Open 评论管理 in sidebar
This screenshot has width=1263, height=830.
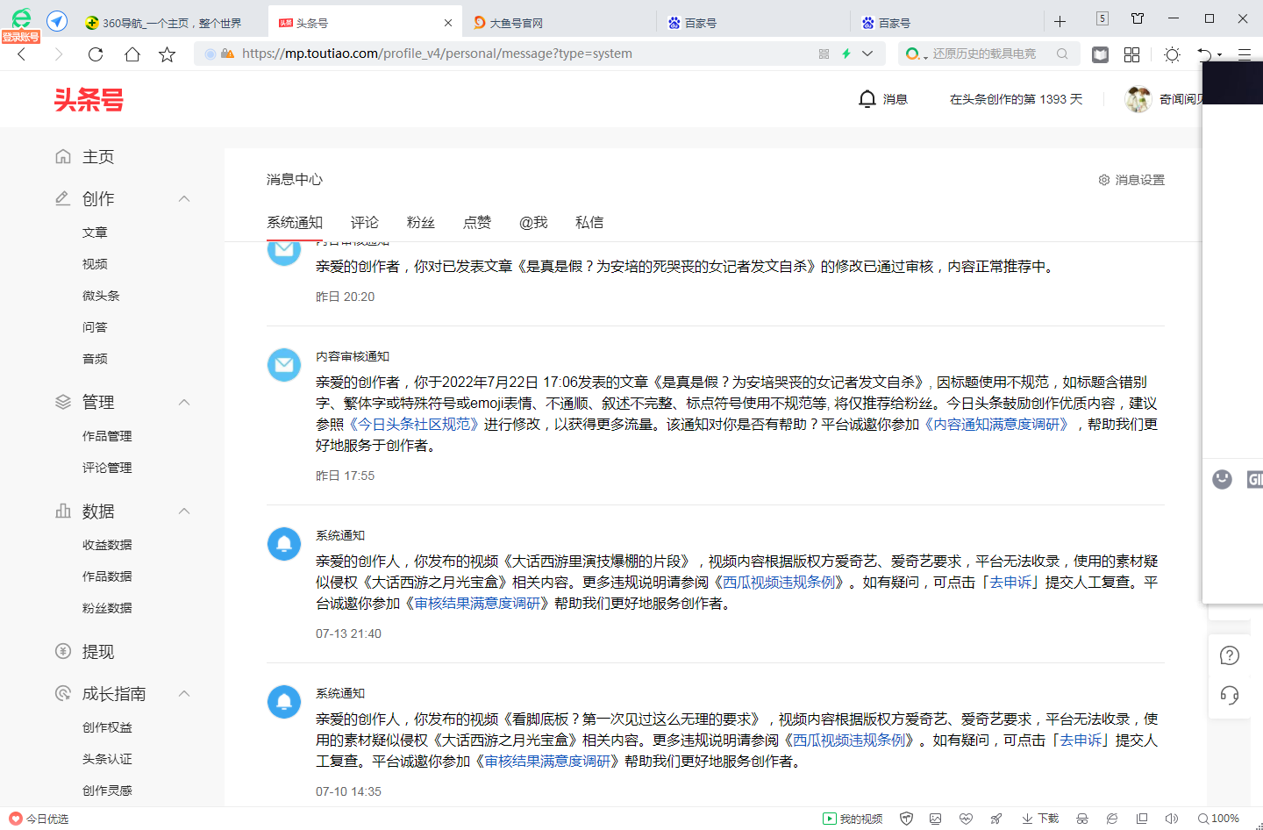tap(107, 468)
